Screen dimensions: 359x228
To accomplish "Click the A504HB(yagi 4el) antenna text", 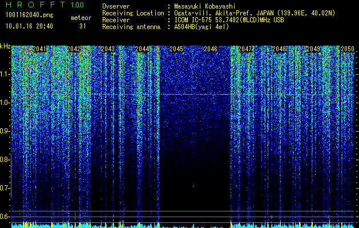I will (x=201, y=27).
